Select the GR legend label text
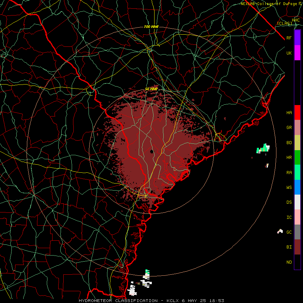The image size is (303, 303). click(289, 128)
